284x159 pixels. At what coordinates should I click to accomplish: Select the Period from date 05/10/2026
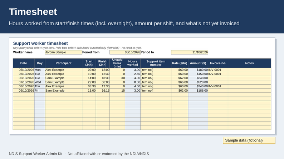125,52
